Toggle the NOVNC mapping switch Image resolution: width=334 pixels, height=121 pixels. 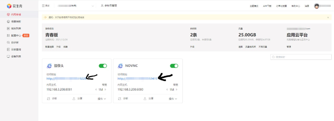tap(174, 66)
